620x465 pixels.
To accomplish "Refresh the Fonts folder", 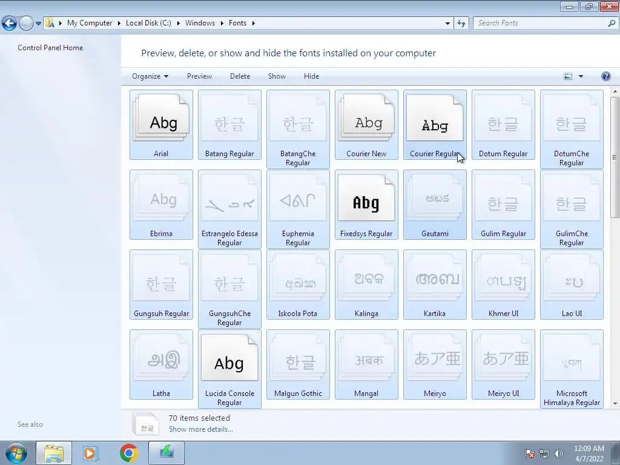I will tap(461, 24).
